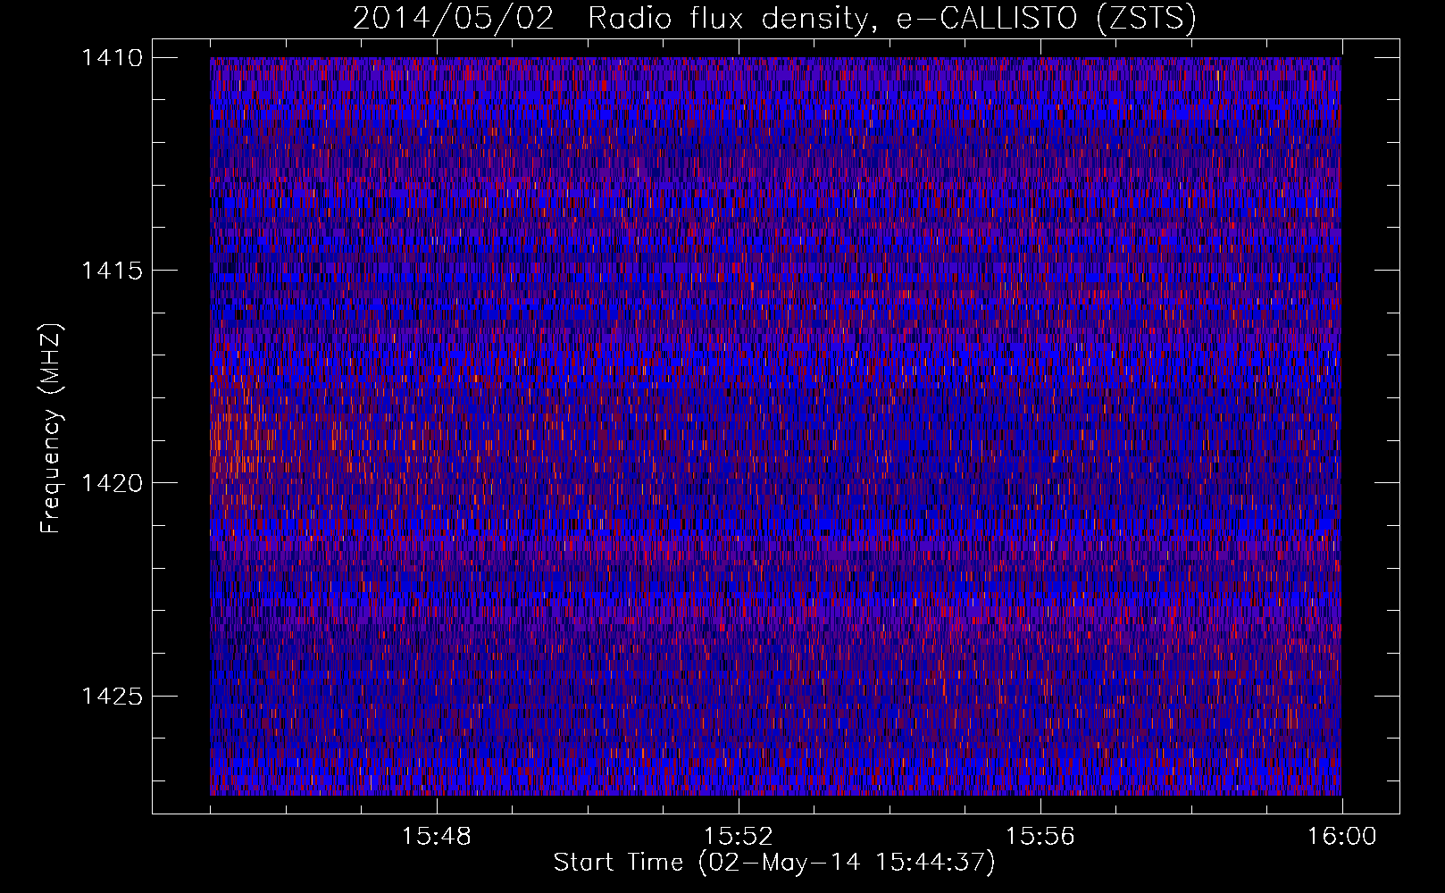
Task: Click the 1415 frequency tick label
Action: click(112, 271)
